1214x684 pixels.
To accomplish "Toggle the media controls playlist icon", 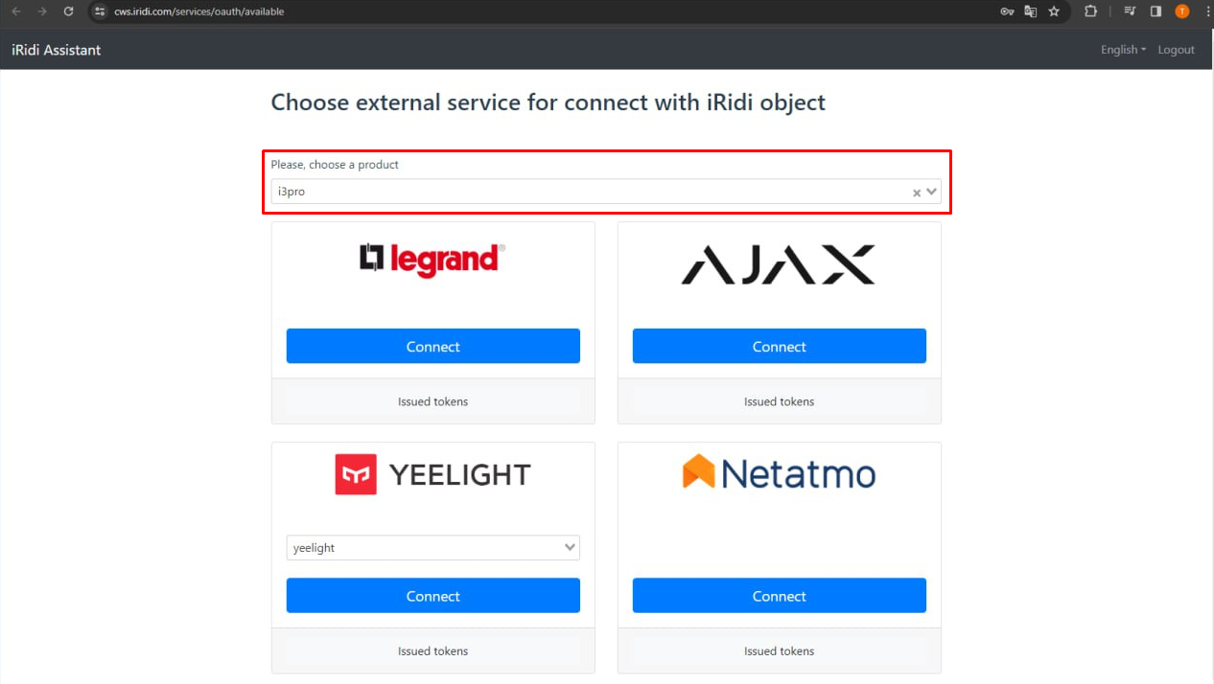I will tap(1132, 11).
